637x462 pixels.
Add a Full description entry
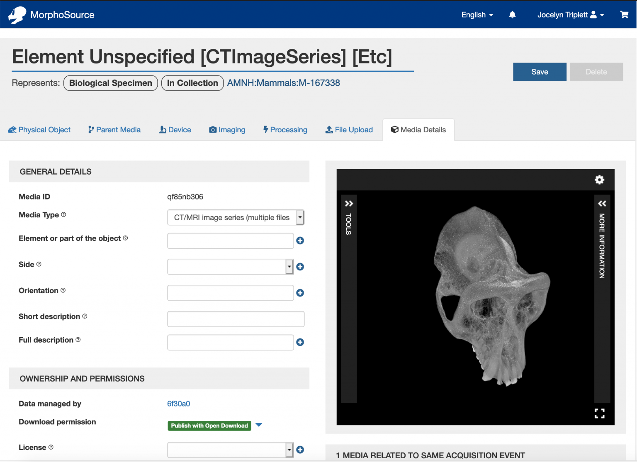tap(300, 342)
